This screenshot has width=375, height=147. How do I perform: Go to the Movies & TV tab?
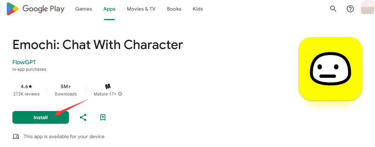coord(141,9)
